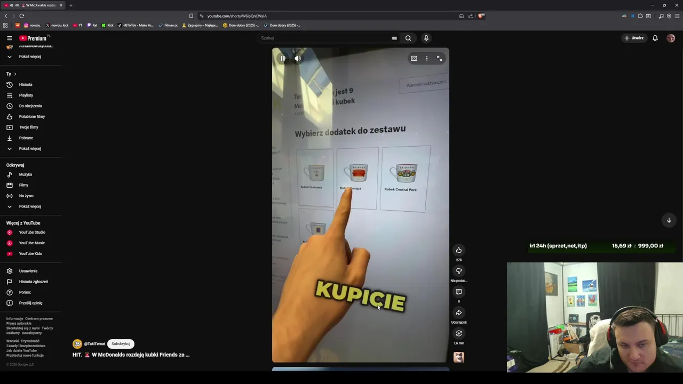Open the browser main hamburger menu
Viewport: 683px width, 384px height.
point(677,16)
